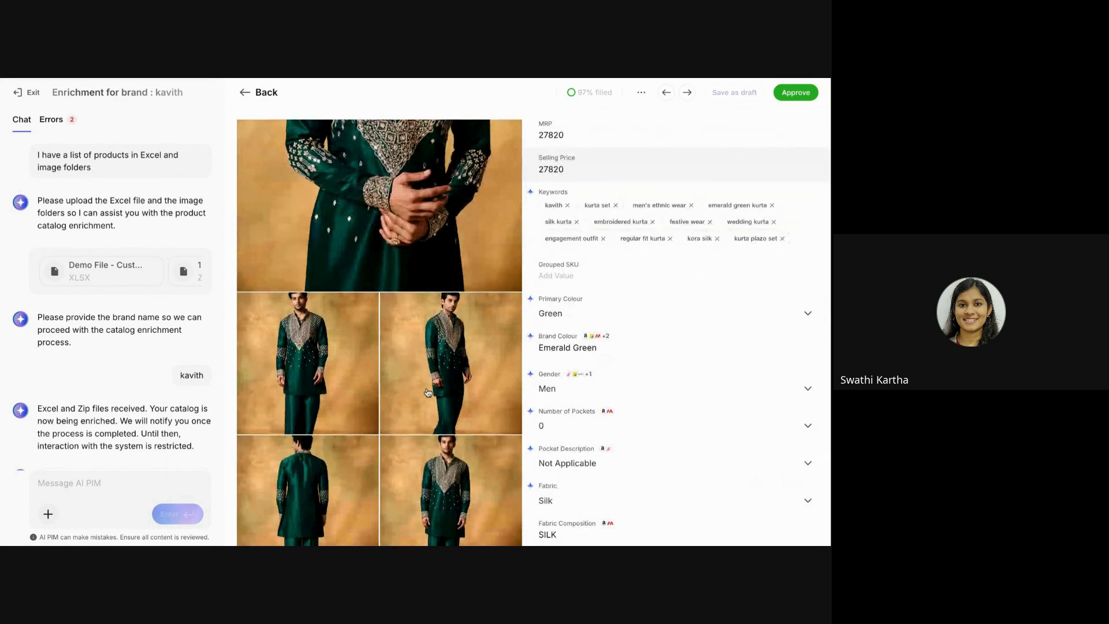Switch to the Chat tab
The height and width of the screenshot is (624, 1109).
[x=21, y=120]
